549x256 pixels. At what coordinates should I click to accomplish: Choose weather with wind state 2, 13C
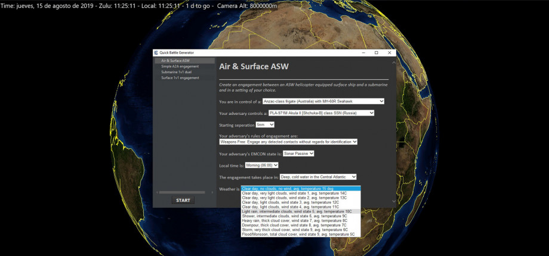click(300, 198)
